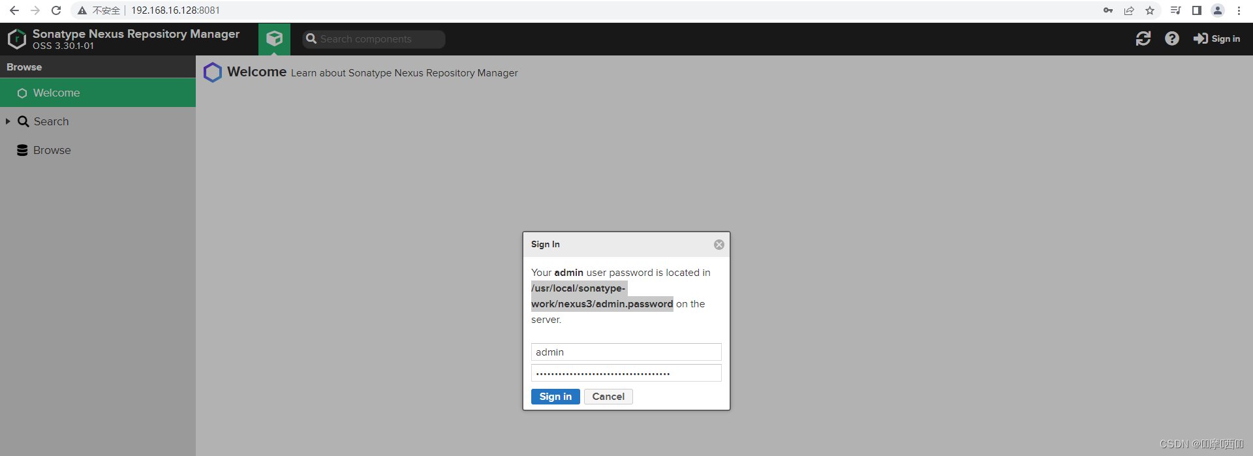Click the Search components field
The image size is (1253, 456).
coord(374,39)
